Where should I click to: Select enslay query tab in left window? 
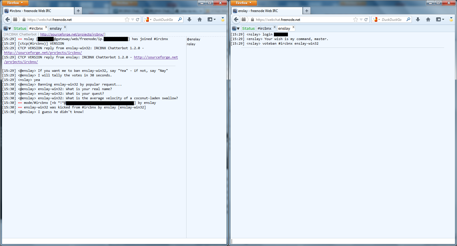point(56,28)
